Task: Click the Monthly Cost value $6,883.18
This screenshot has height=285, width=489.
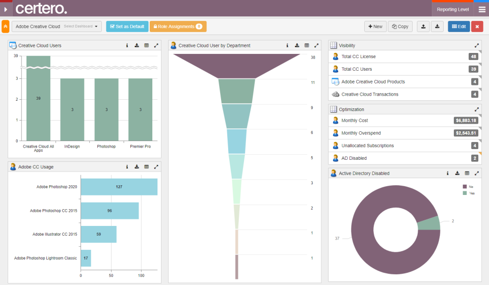Action: [x=466, y=120]
